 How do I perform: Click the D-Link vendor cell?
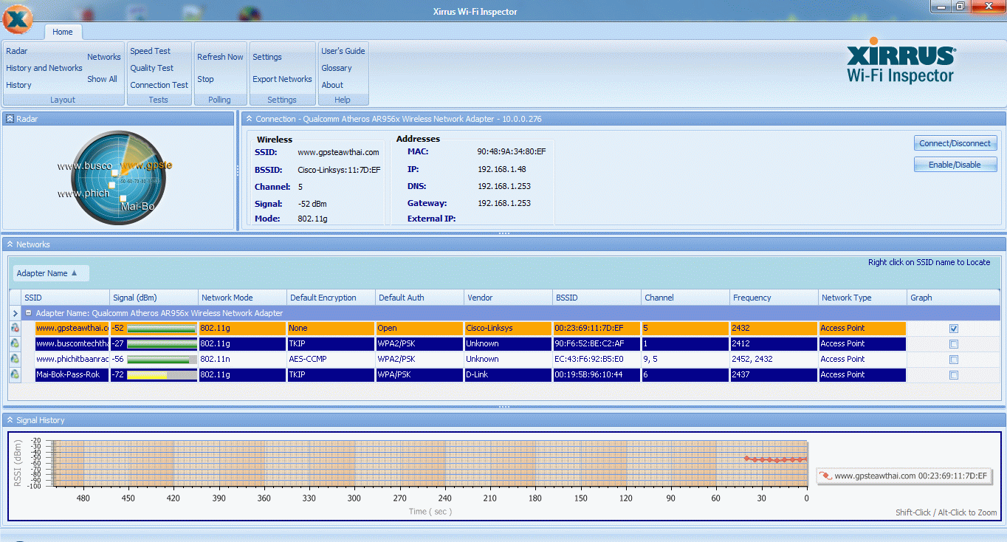point(508,374)
